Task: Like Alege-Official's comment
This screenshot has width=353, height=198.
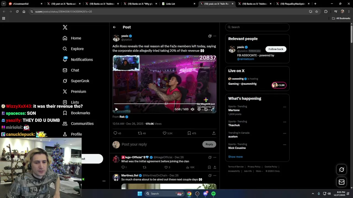Action: [167, 167]
